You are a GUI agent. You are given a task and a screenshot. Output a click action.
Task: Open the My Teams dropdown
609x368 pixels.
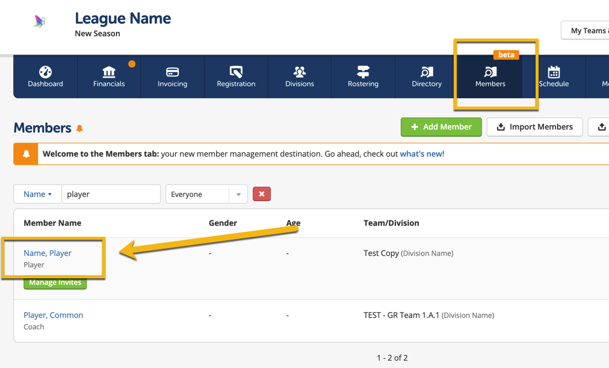pos(587,31)
